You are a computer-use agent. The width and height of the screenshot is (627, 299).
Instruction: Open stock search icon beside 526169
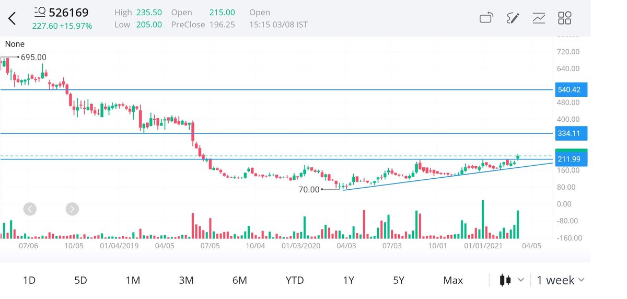39,12
